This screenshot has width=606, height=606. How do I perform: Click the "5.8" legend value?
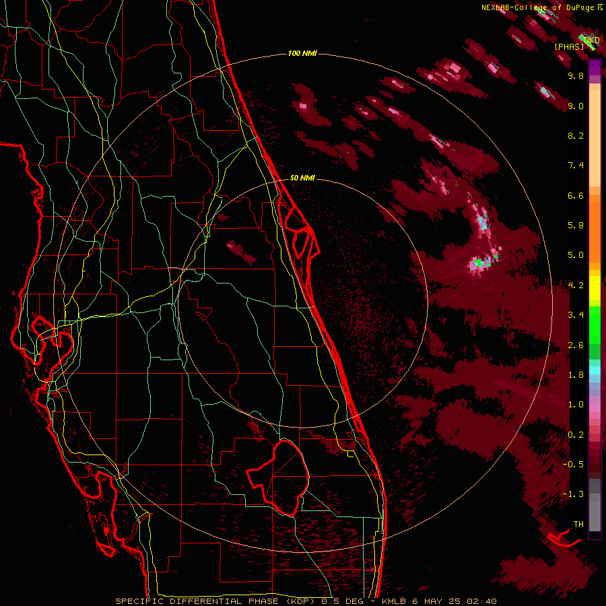pos(576,226)
